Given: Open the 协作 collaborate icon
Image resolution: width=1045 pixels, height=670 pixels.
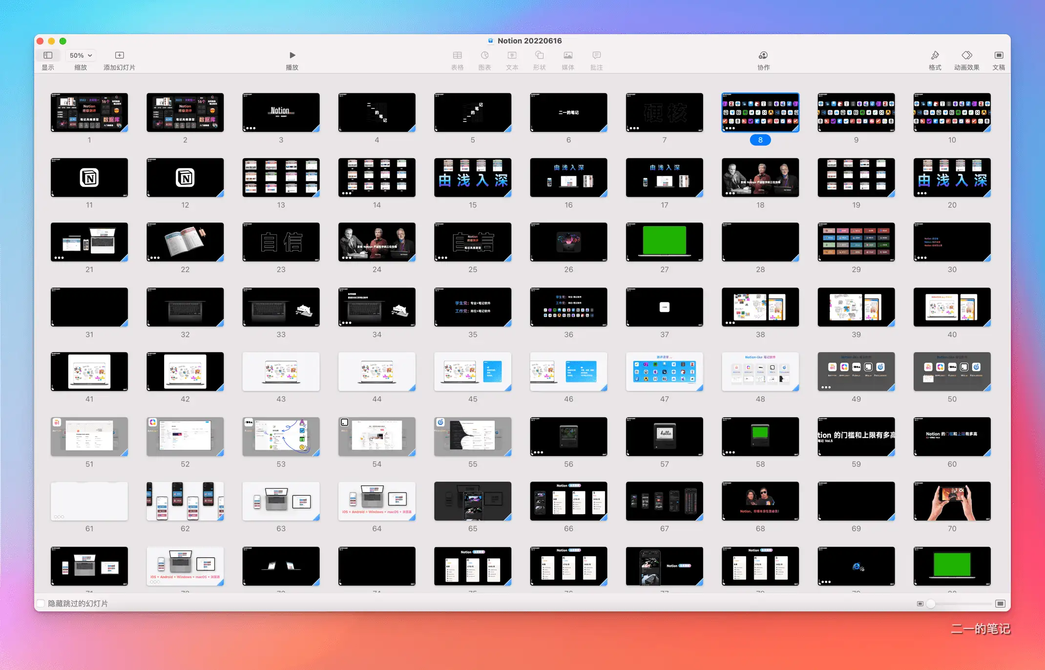Looking at the screenshot, I should pos(763,55).
